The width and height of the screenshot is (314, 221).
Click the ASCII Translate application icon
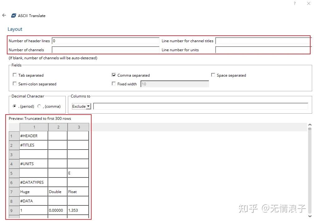[14, 15]
